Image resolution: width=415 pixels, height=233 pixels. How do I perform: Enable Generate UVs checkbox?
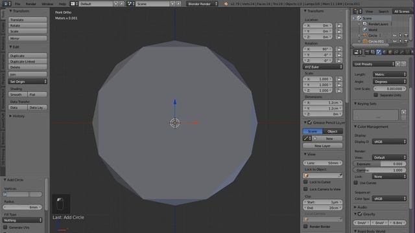tap(5, 227)
